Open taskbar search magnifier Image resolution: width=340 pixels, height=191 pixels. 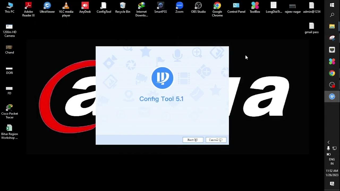click(x=332, y=15)
